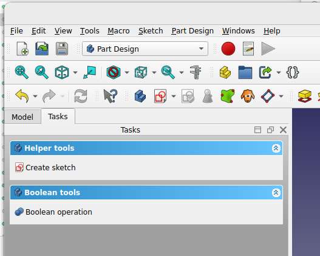The image size is (320, 256).
Task: Click the yellow Pad feature icon
Action: [x=305, y=96]
